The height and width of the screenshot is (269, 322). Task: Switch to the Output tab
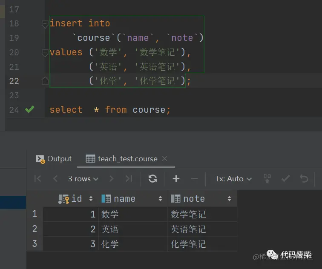click(54, 159)
